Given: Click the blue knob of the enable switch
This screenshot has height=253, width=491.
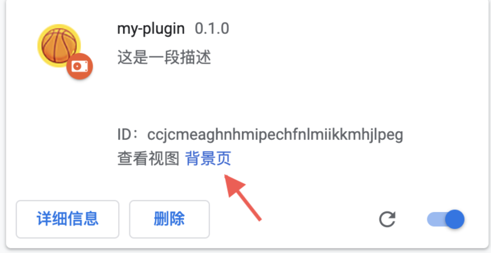Looking at the screenshot, I should (455, 219).
